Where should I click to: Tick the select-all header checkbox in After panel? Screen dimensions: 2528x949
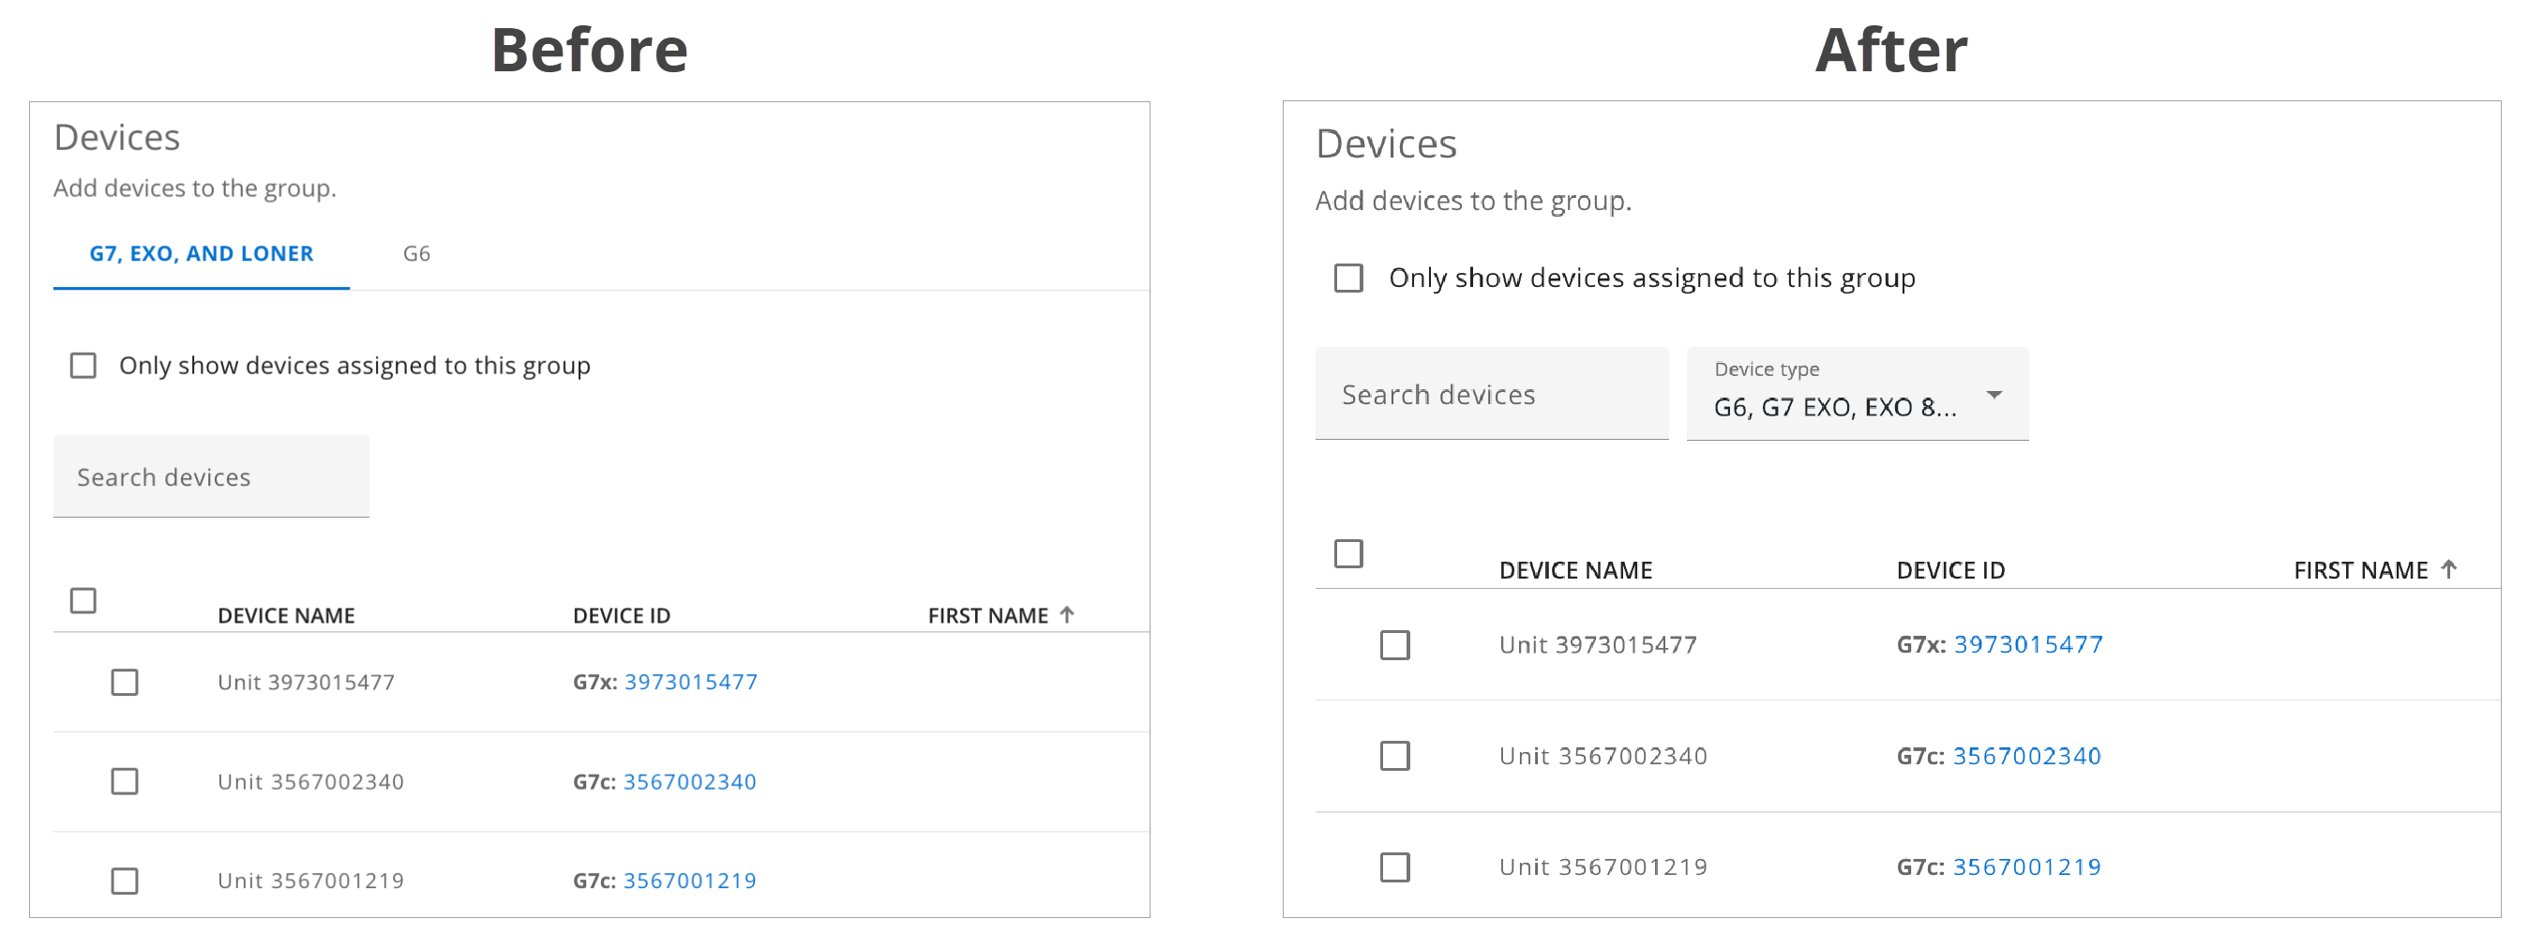click(x=1348, y=553)
